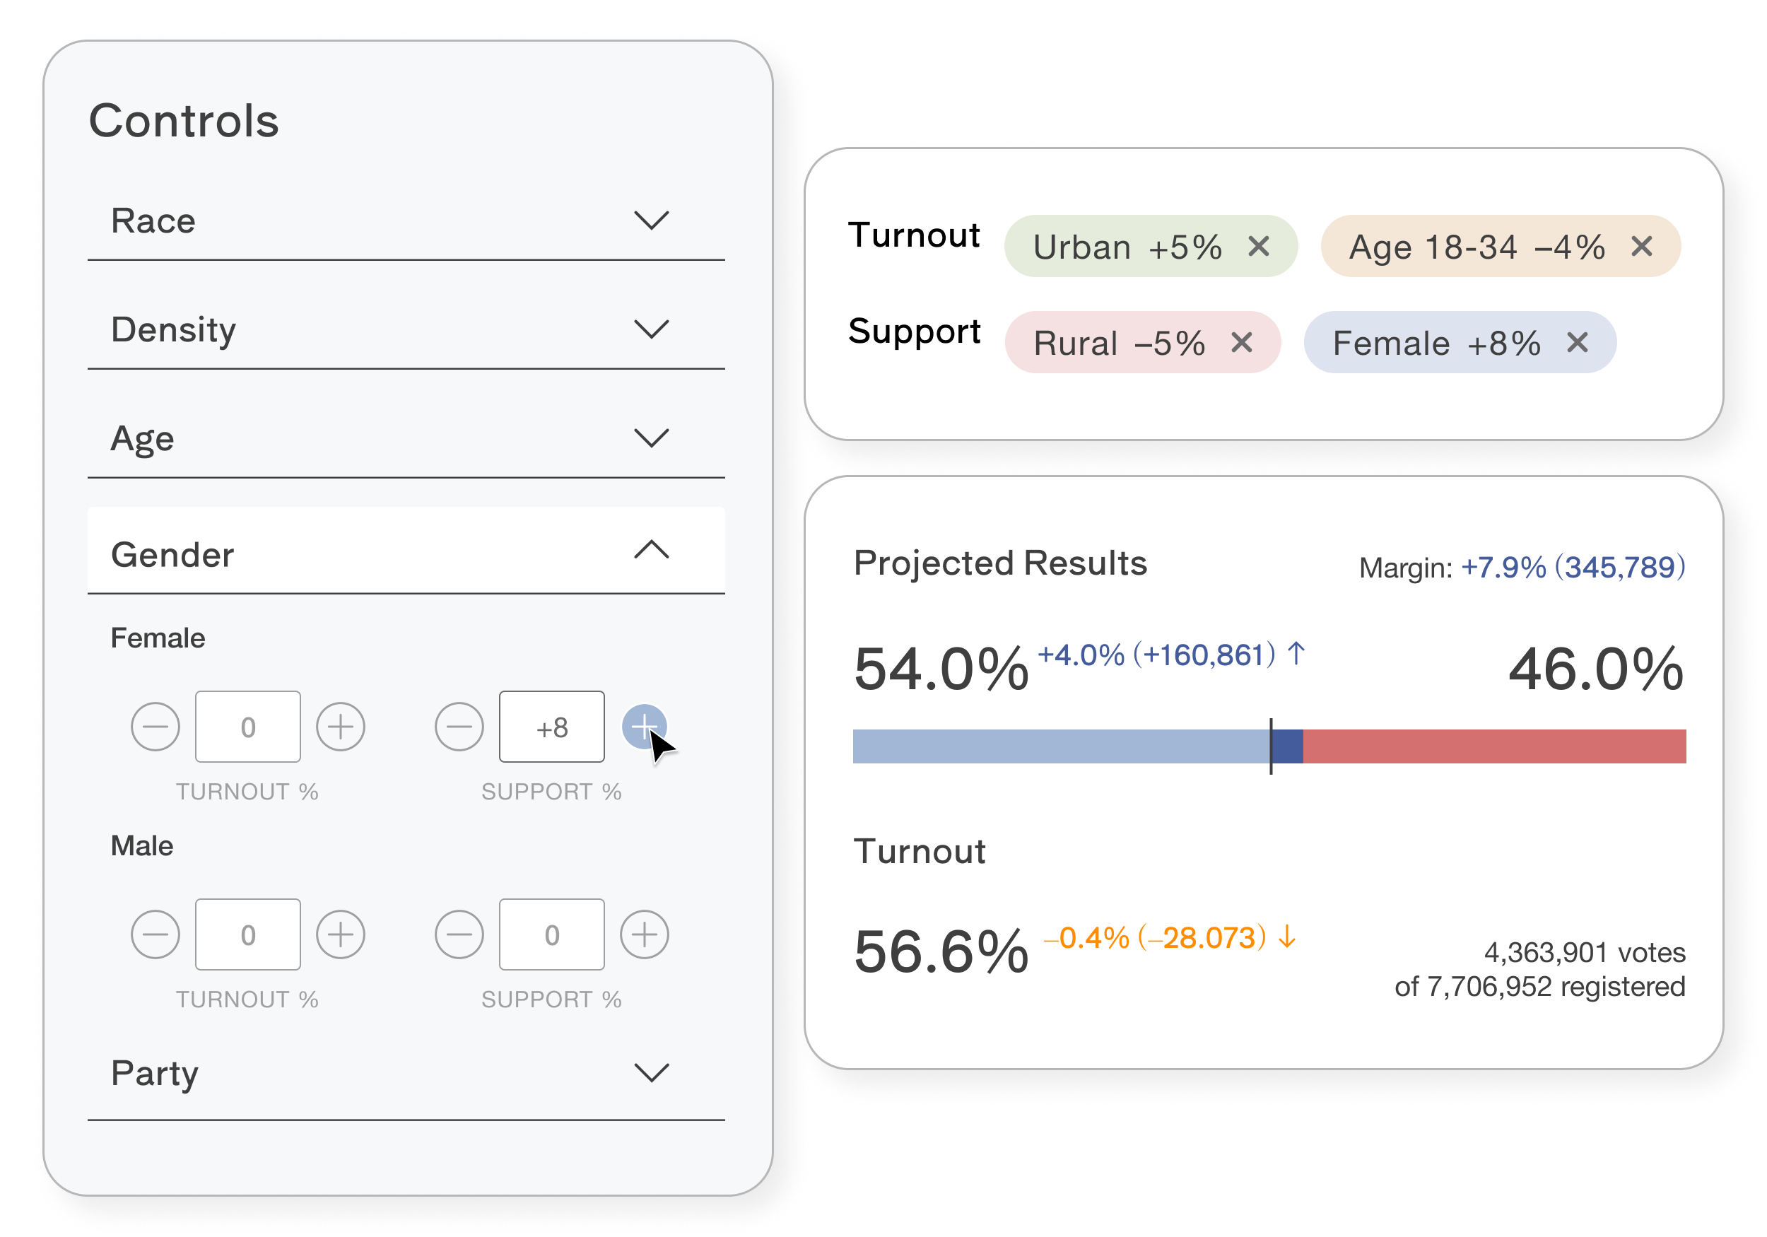Remove the Urban +5% turnout chip
The height and width of the screenshot is (1237, 1767).
coord(1258,246)
